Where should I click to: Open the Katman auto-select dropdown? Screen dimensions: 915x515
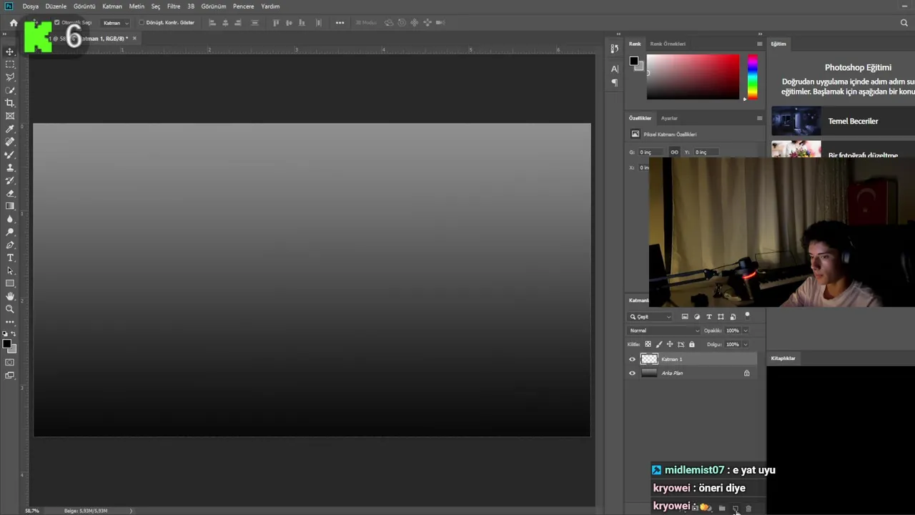tap(115, 23)
